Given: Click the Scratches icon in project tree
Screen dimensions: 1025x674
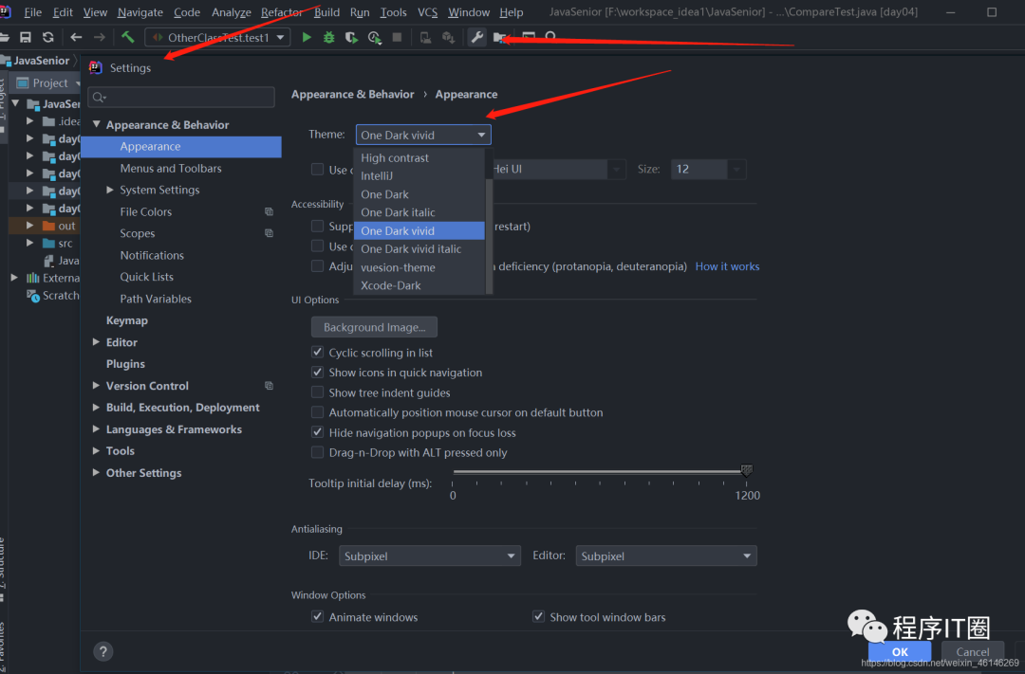Looking at the screenshot, I should point(32,295).
